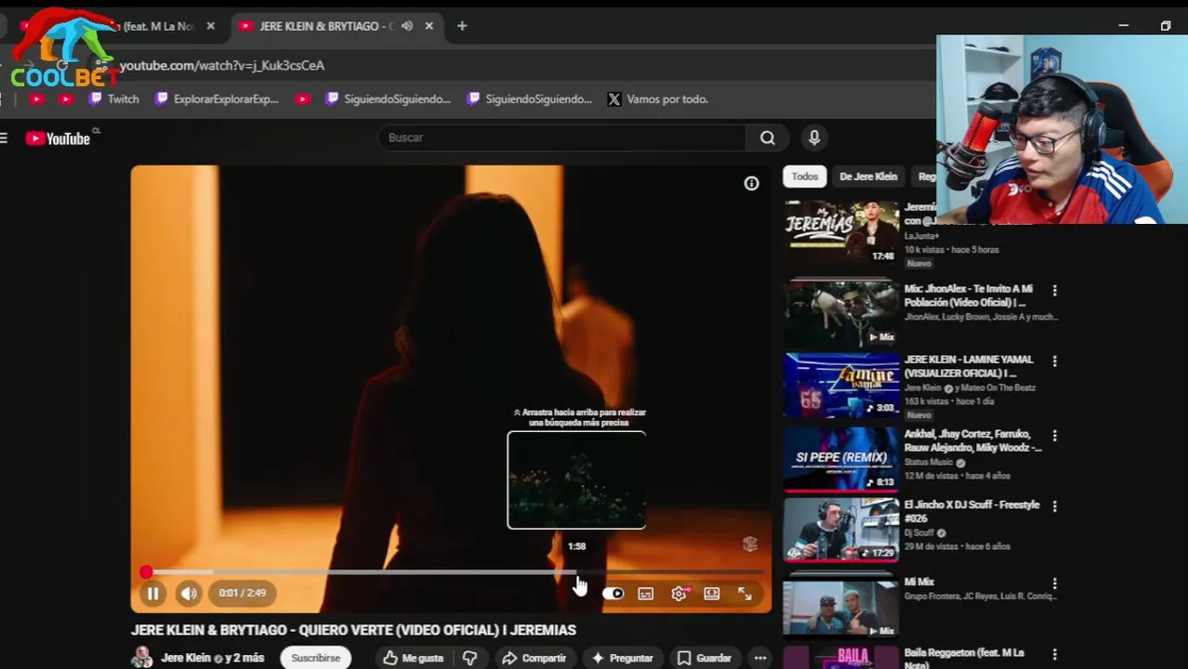Share the video with Compartir
The width and height of the screenshot is (1188, 669).
(534, 658)
